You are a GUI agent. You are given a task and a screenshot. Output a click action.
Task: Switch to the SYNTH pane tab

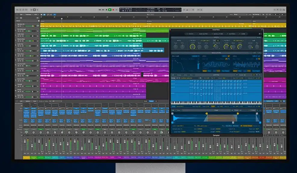190,34
